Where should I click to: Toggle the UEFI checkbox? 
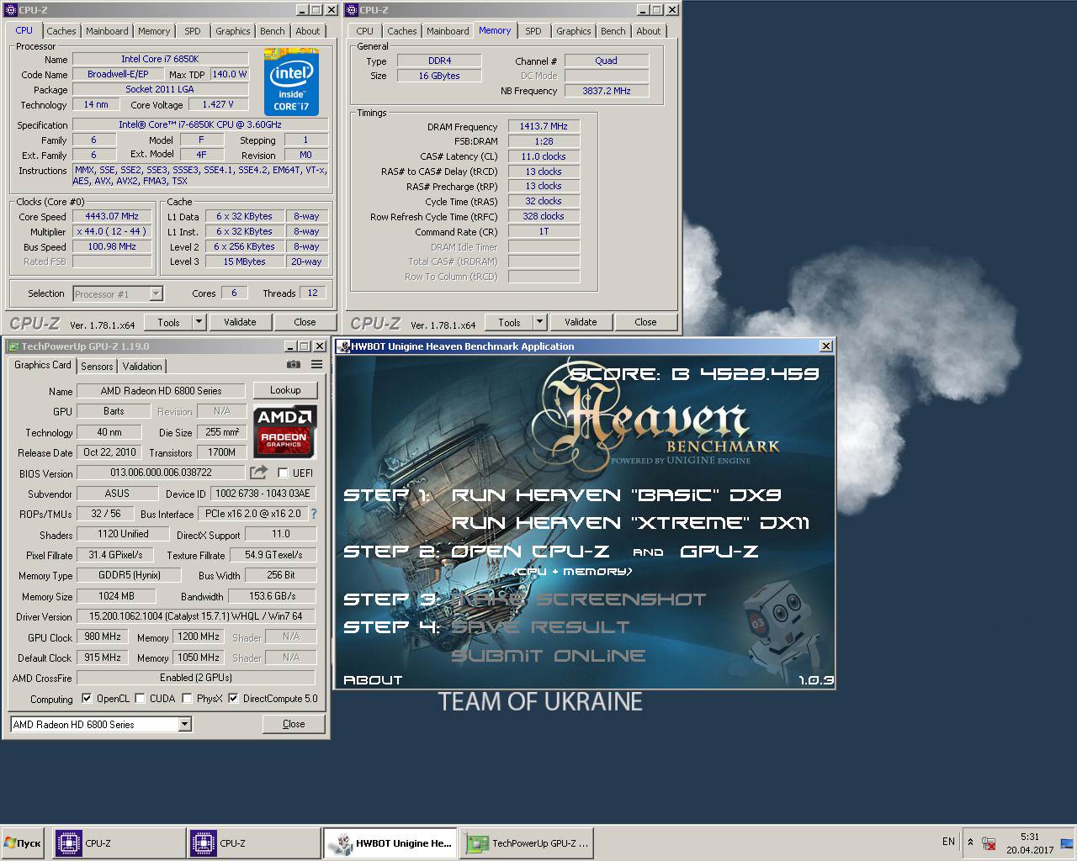[x=283, y=473]
